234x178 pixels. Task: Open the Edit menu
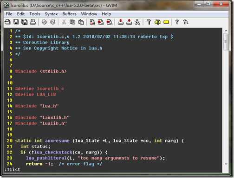click(21, 14)
